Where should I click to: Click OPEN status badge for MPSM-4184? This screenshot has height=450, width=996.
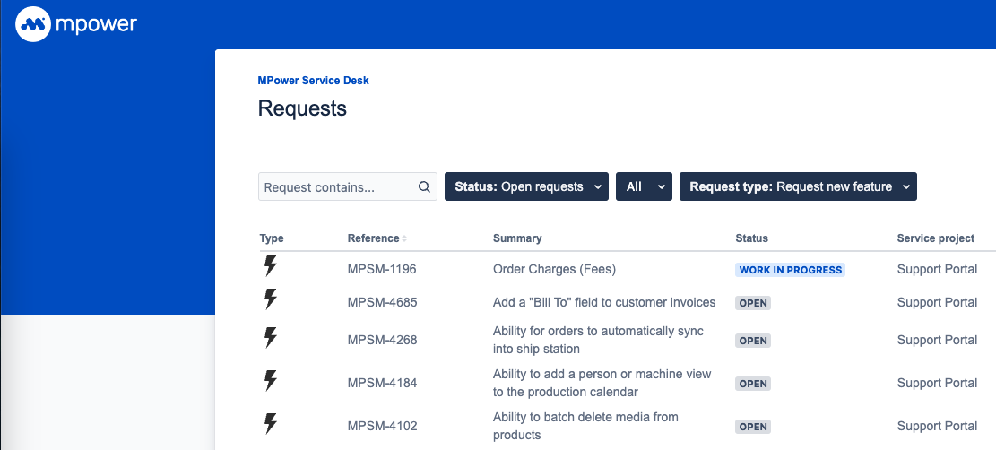click(x=753, y=384)
